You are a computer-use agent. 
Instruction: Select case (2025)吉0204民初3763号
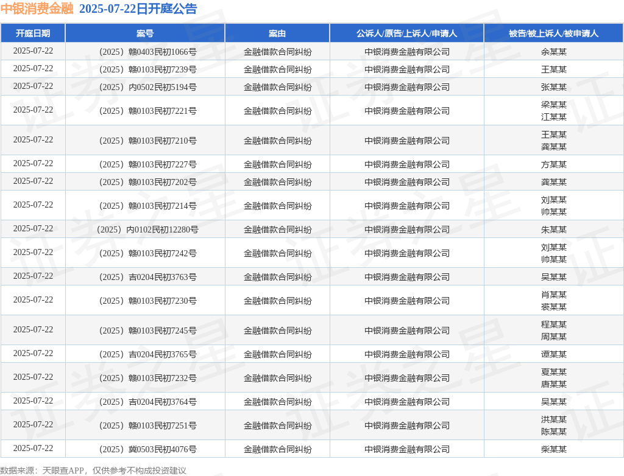pyautogui.click(x=145, y=277)
